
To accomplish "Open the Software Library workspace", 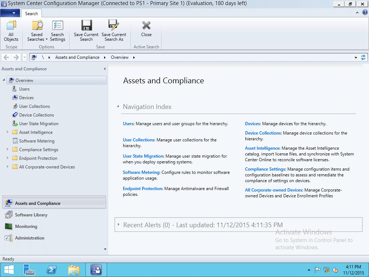I will [x=31, y=215].
